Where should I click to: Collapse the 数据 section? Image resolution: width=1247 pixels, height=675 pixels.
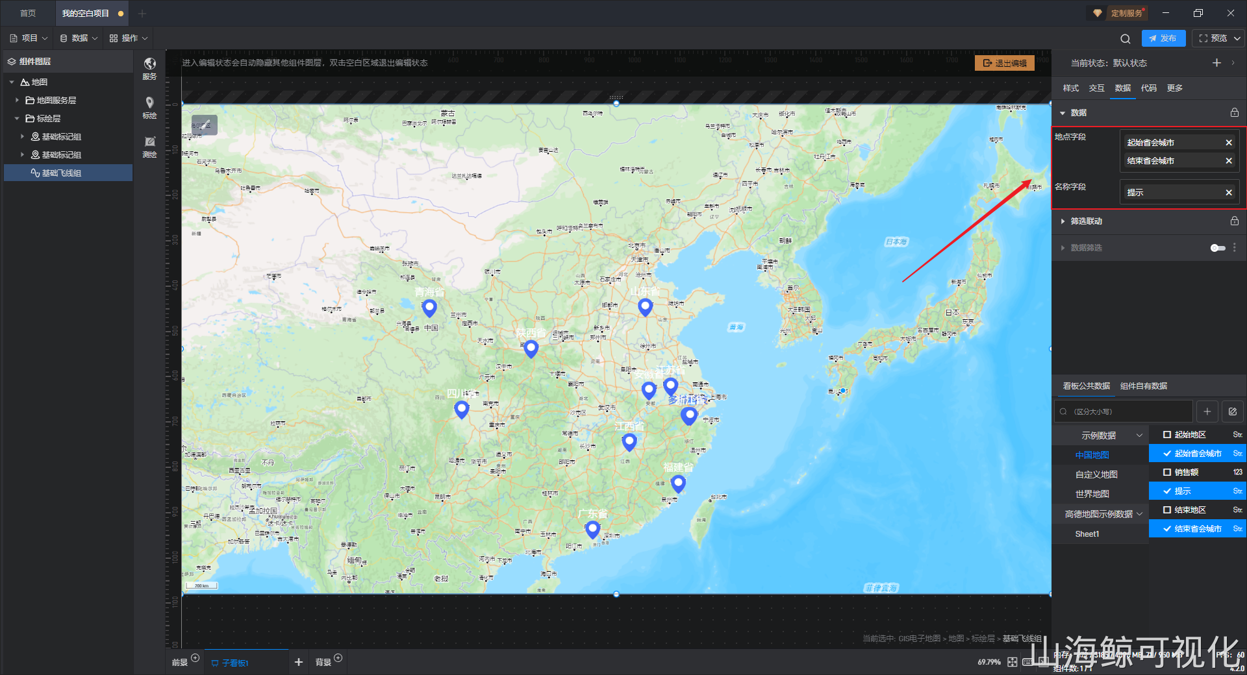[1063, 113]
